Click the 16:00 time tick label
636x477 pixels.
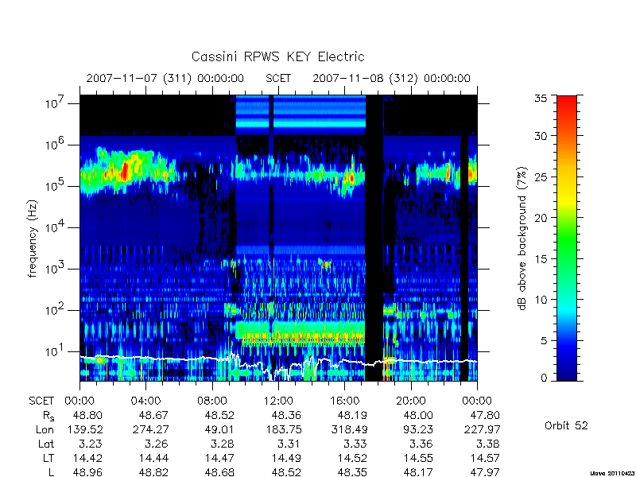(344, 401)
